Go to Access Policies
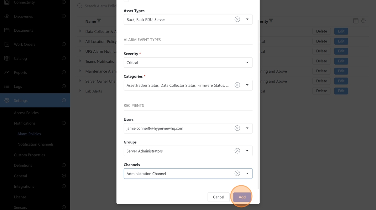The image size is (376, 210). 26,113
